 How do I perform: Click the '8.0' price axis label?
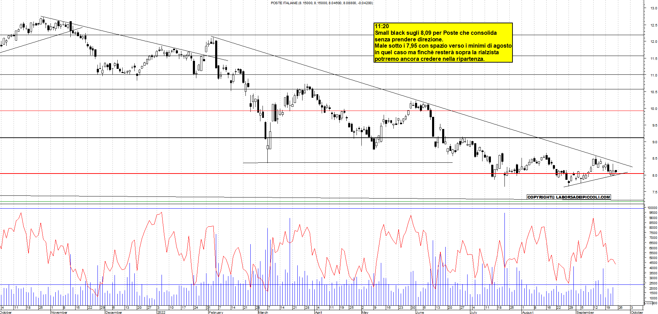[x=655, y=176]
